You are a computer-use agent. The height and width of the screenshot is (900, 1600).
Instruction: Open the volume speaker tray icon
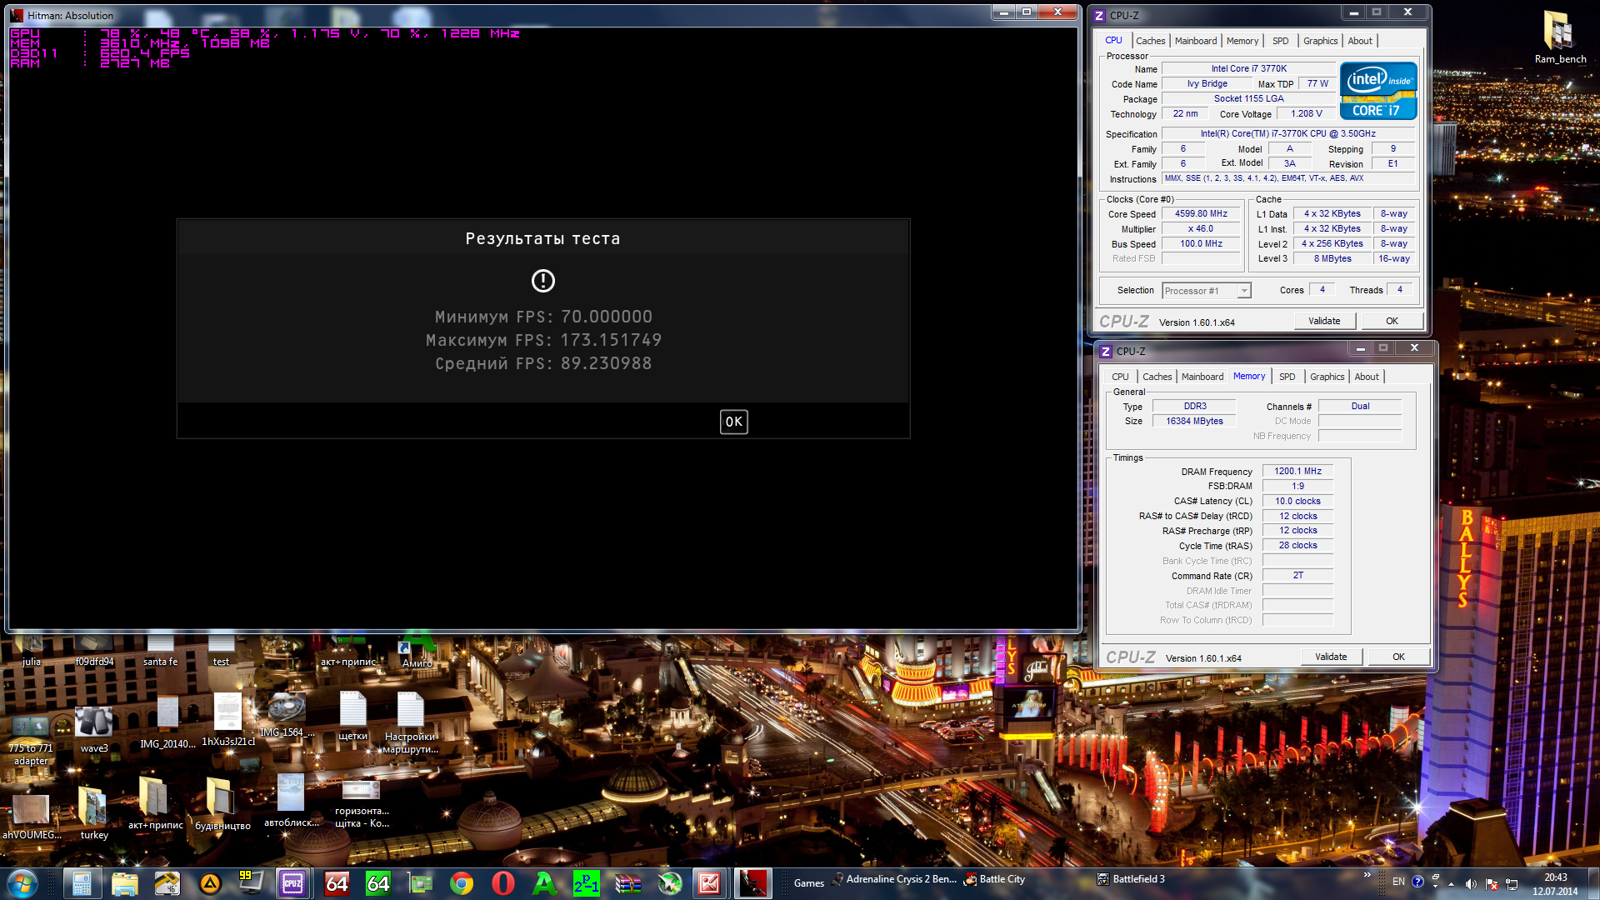point(1471,884)
